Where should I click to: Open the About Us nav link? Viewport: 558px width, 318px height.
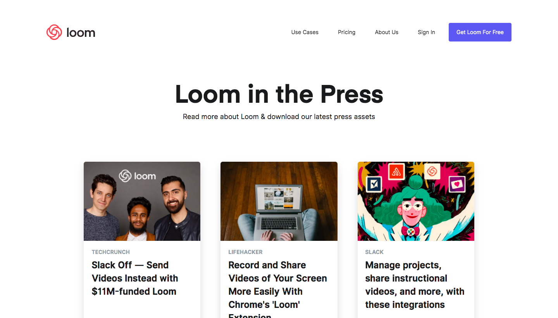386,32
